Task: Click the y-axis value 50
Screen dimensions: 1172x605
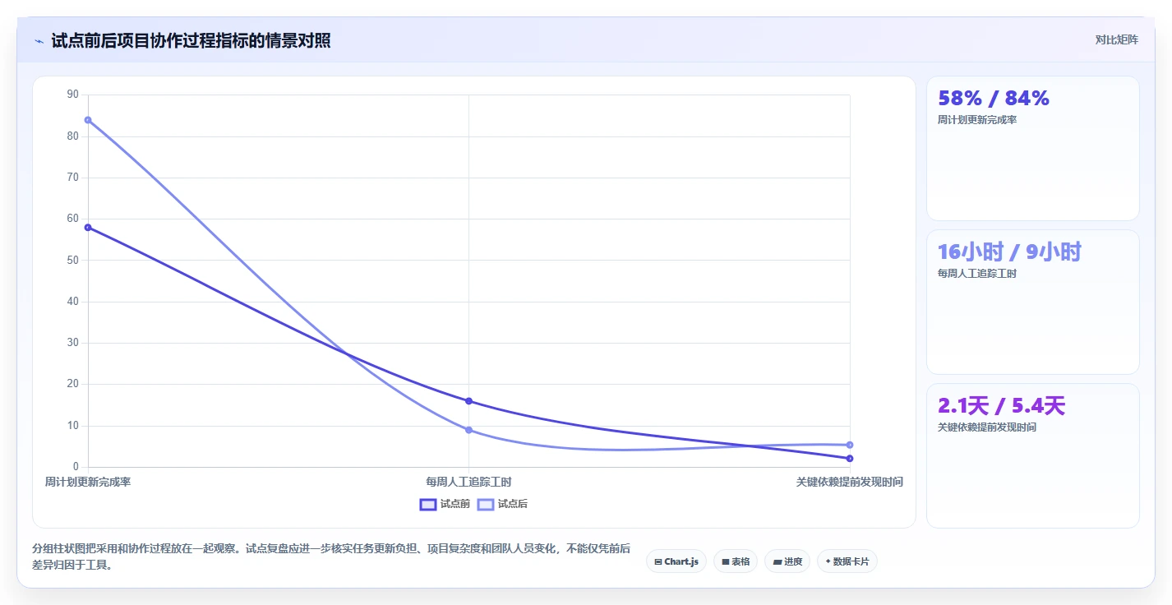Action: [73, 260]
